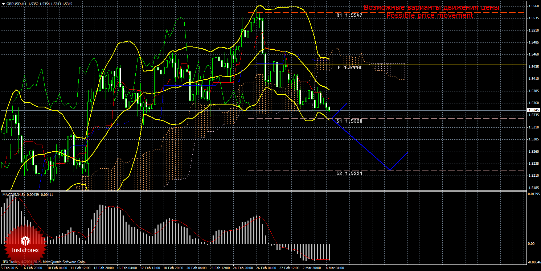Screen dimensions: 541x271
Task: Click the 0.00 MACD zero level label
Action: (531, 244)
